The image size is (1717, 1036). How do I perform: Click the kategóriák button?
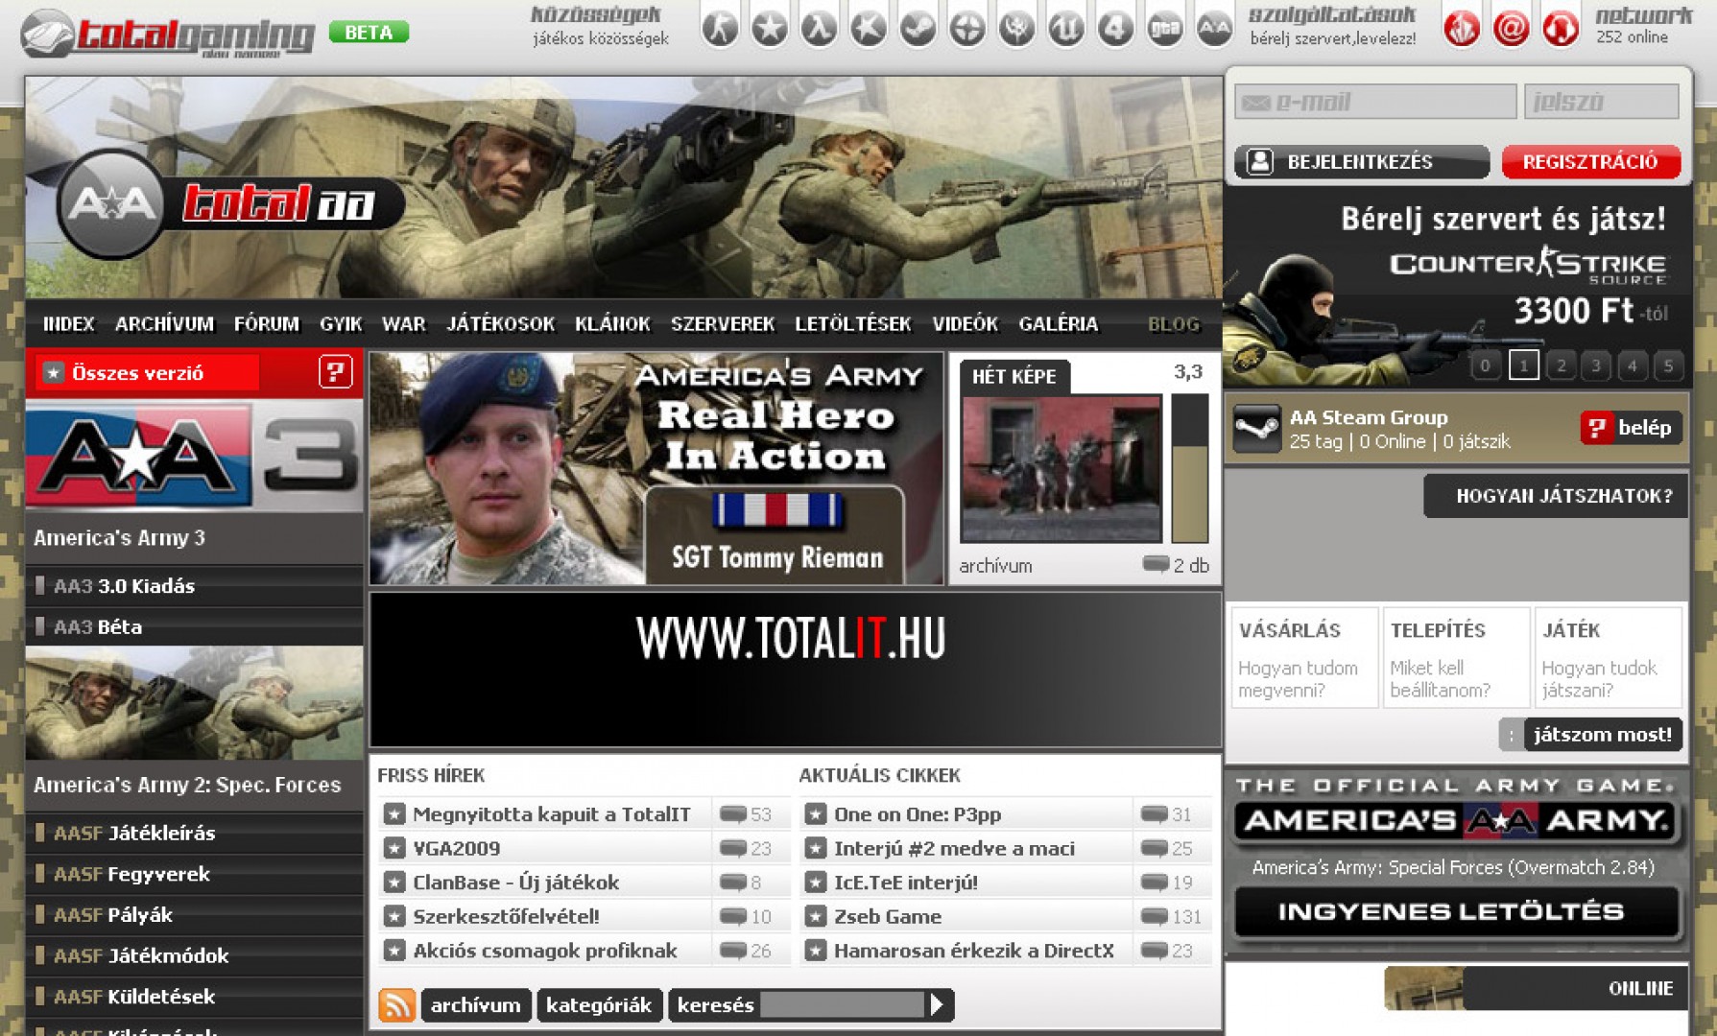tap(598, 1004)
